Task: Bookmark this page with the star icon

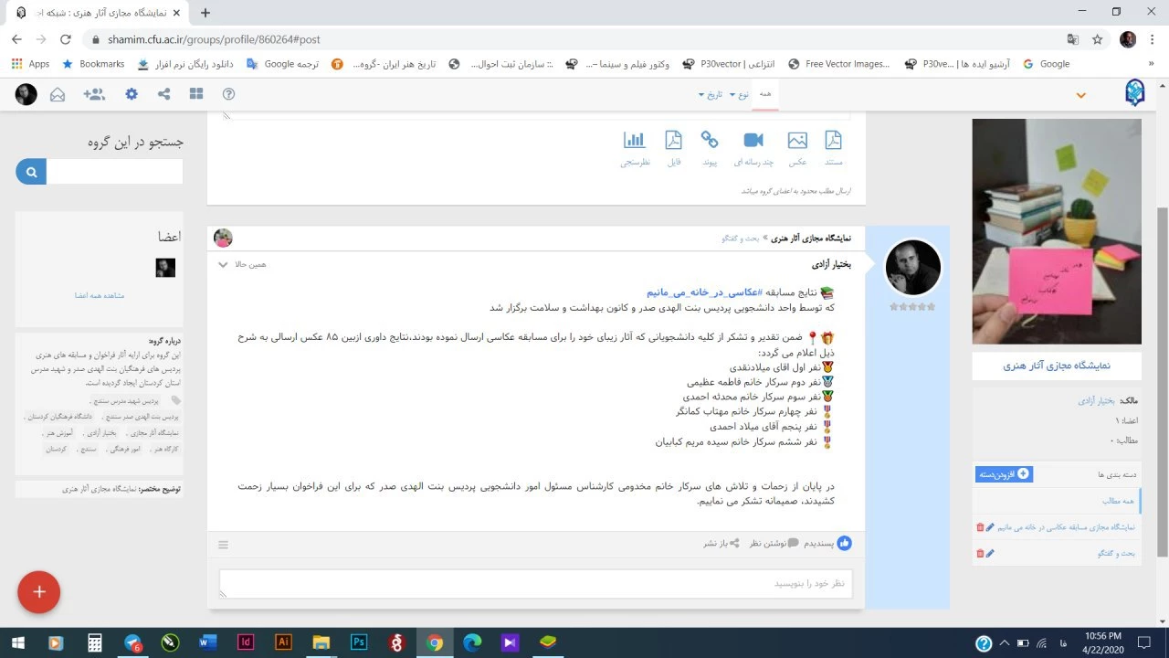Action: [1098, 39]
